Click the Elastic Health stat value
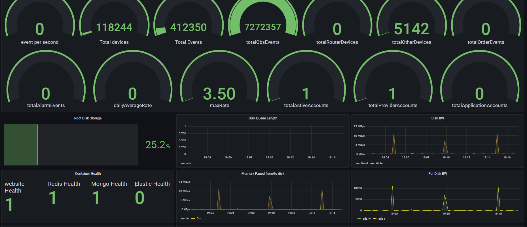Viewport: 527px width, 227px height. tap(140, 198)
